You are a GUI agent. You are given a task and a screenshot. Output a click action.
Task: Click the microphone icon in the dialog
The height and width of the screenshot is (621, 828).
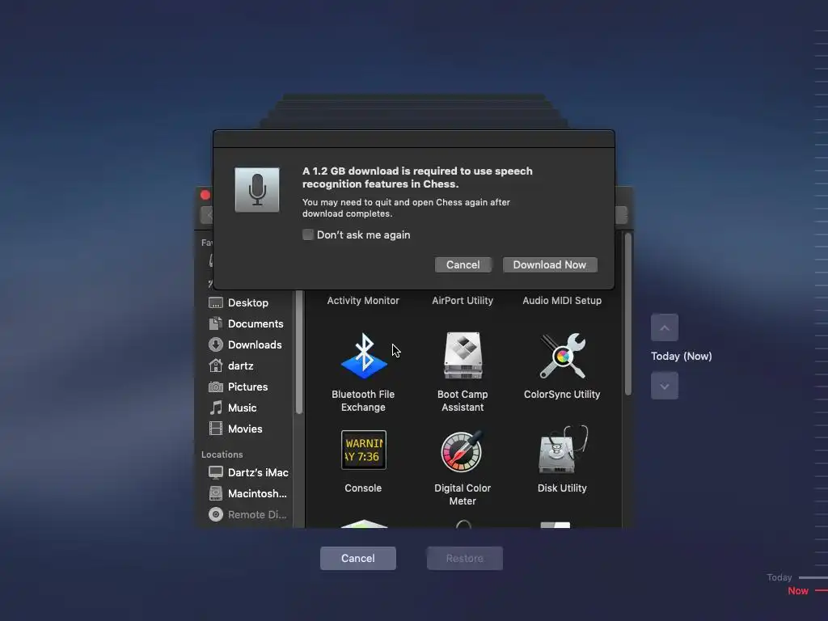[256, 190]
